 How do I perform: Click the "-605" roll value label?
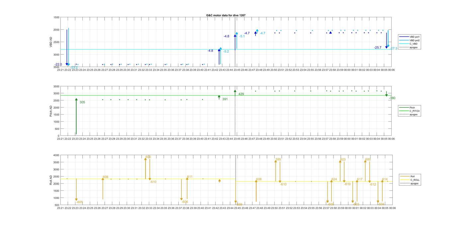click(x=80, y=202)
